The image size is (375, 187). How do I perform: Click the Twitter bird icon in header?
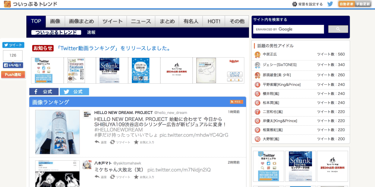click(330, 4)
